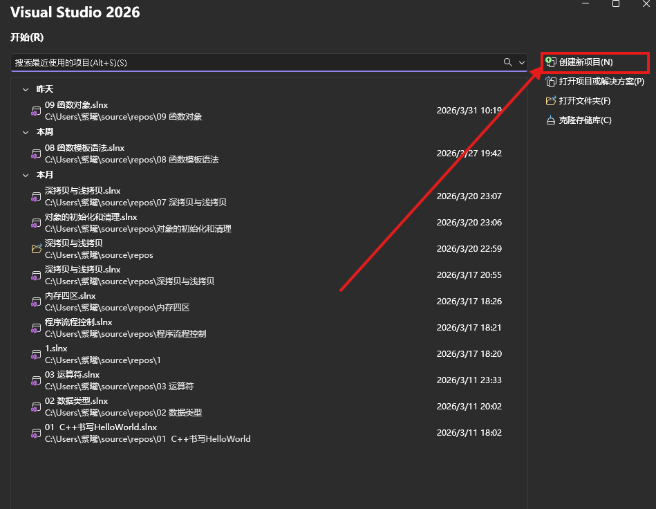Open recent project 01 C++书写HelloWorld.slnx
Image resolution: width=656 pixels, height=509 pixels.
268,434
